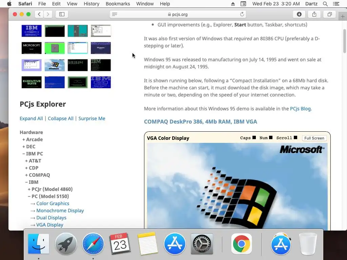Image resolution: width=347 pixels, height=260 pixels.
Task: Launch Launchpad rocket icon
Action: point(66,244)
